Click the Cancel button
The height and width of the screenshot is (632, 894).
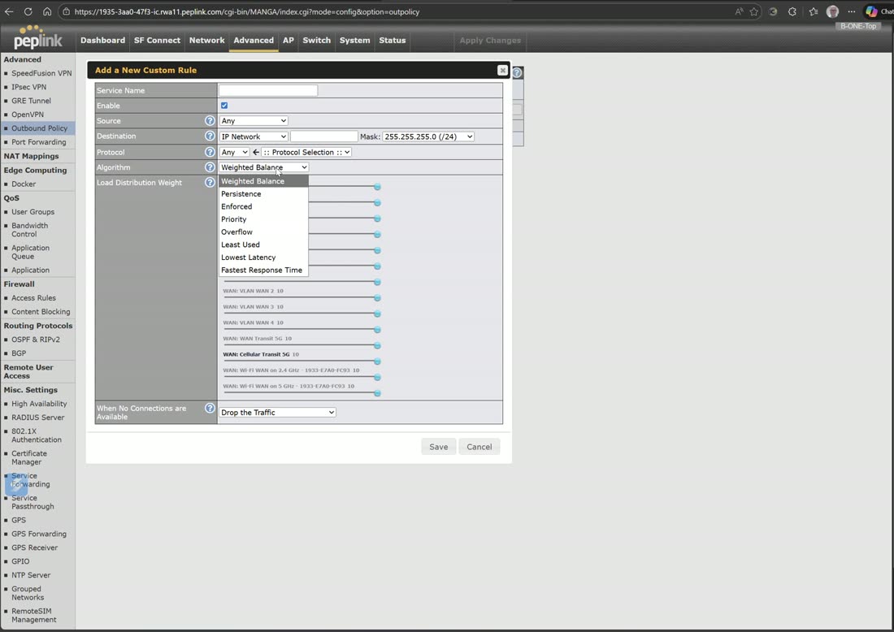click(479, 447)
